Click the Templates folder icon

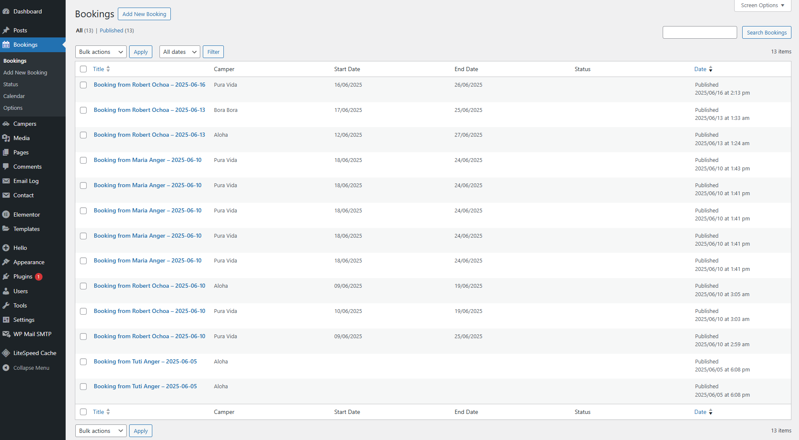tap(6, 229)
